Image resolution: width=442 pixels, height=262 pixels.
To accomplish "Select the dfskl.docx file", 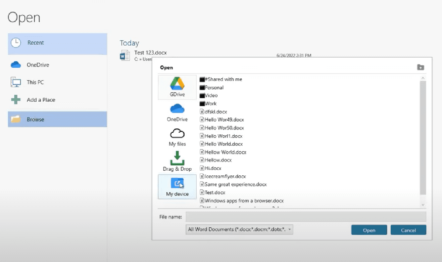I will point(214,112).
